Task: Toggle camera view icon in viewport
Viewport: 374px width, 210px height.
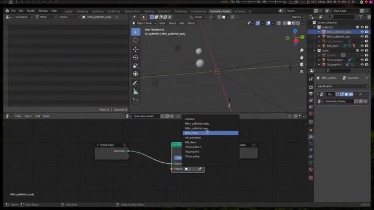Action: pos(302,65)
